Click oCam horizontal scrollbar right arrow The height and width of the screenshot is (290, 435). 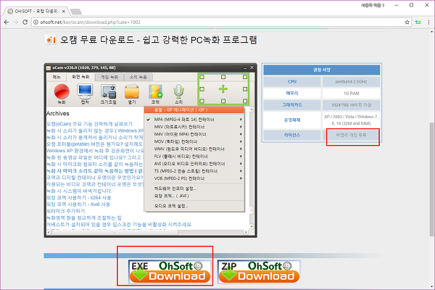coord(246,232)
